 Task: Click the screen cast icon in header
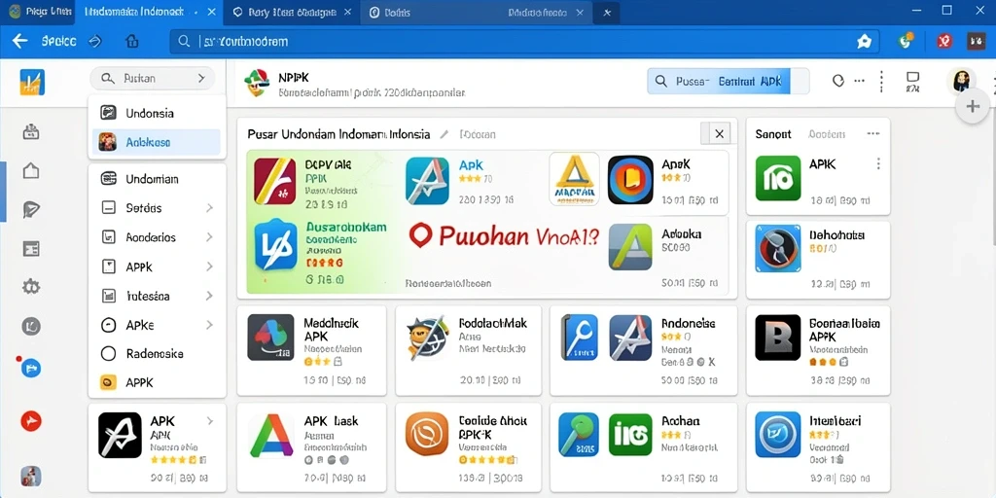point(912,82)
